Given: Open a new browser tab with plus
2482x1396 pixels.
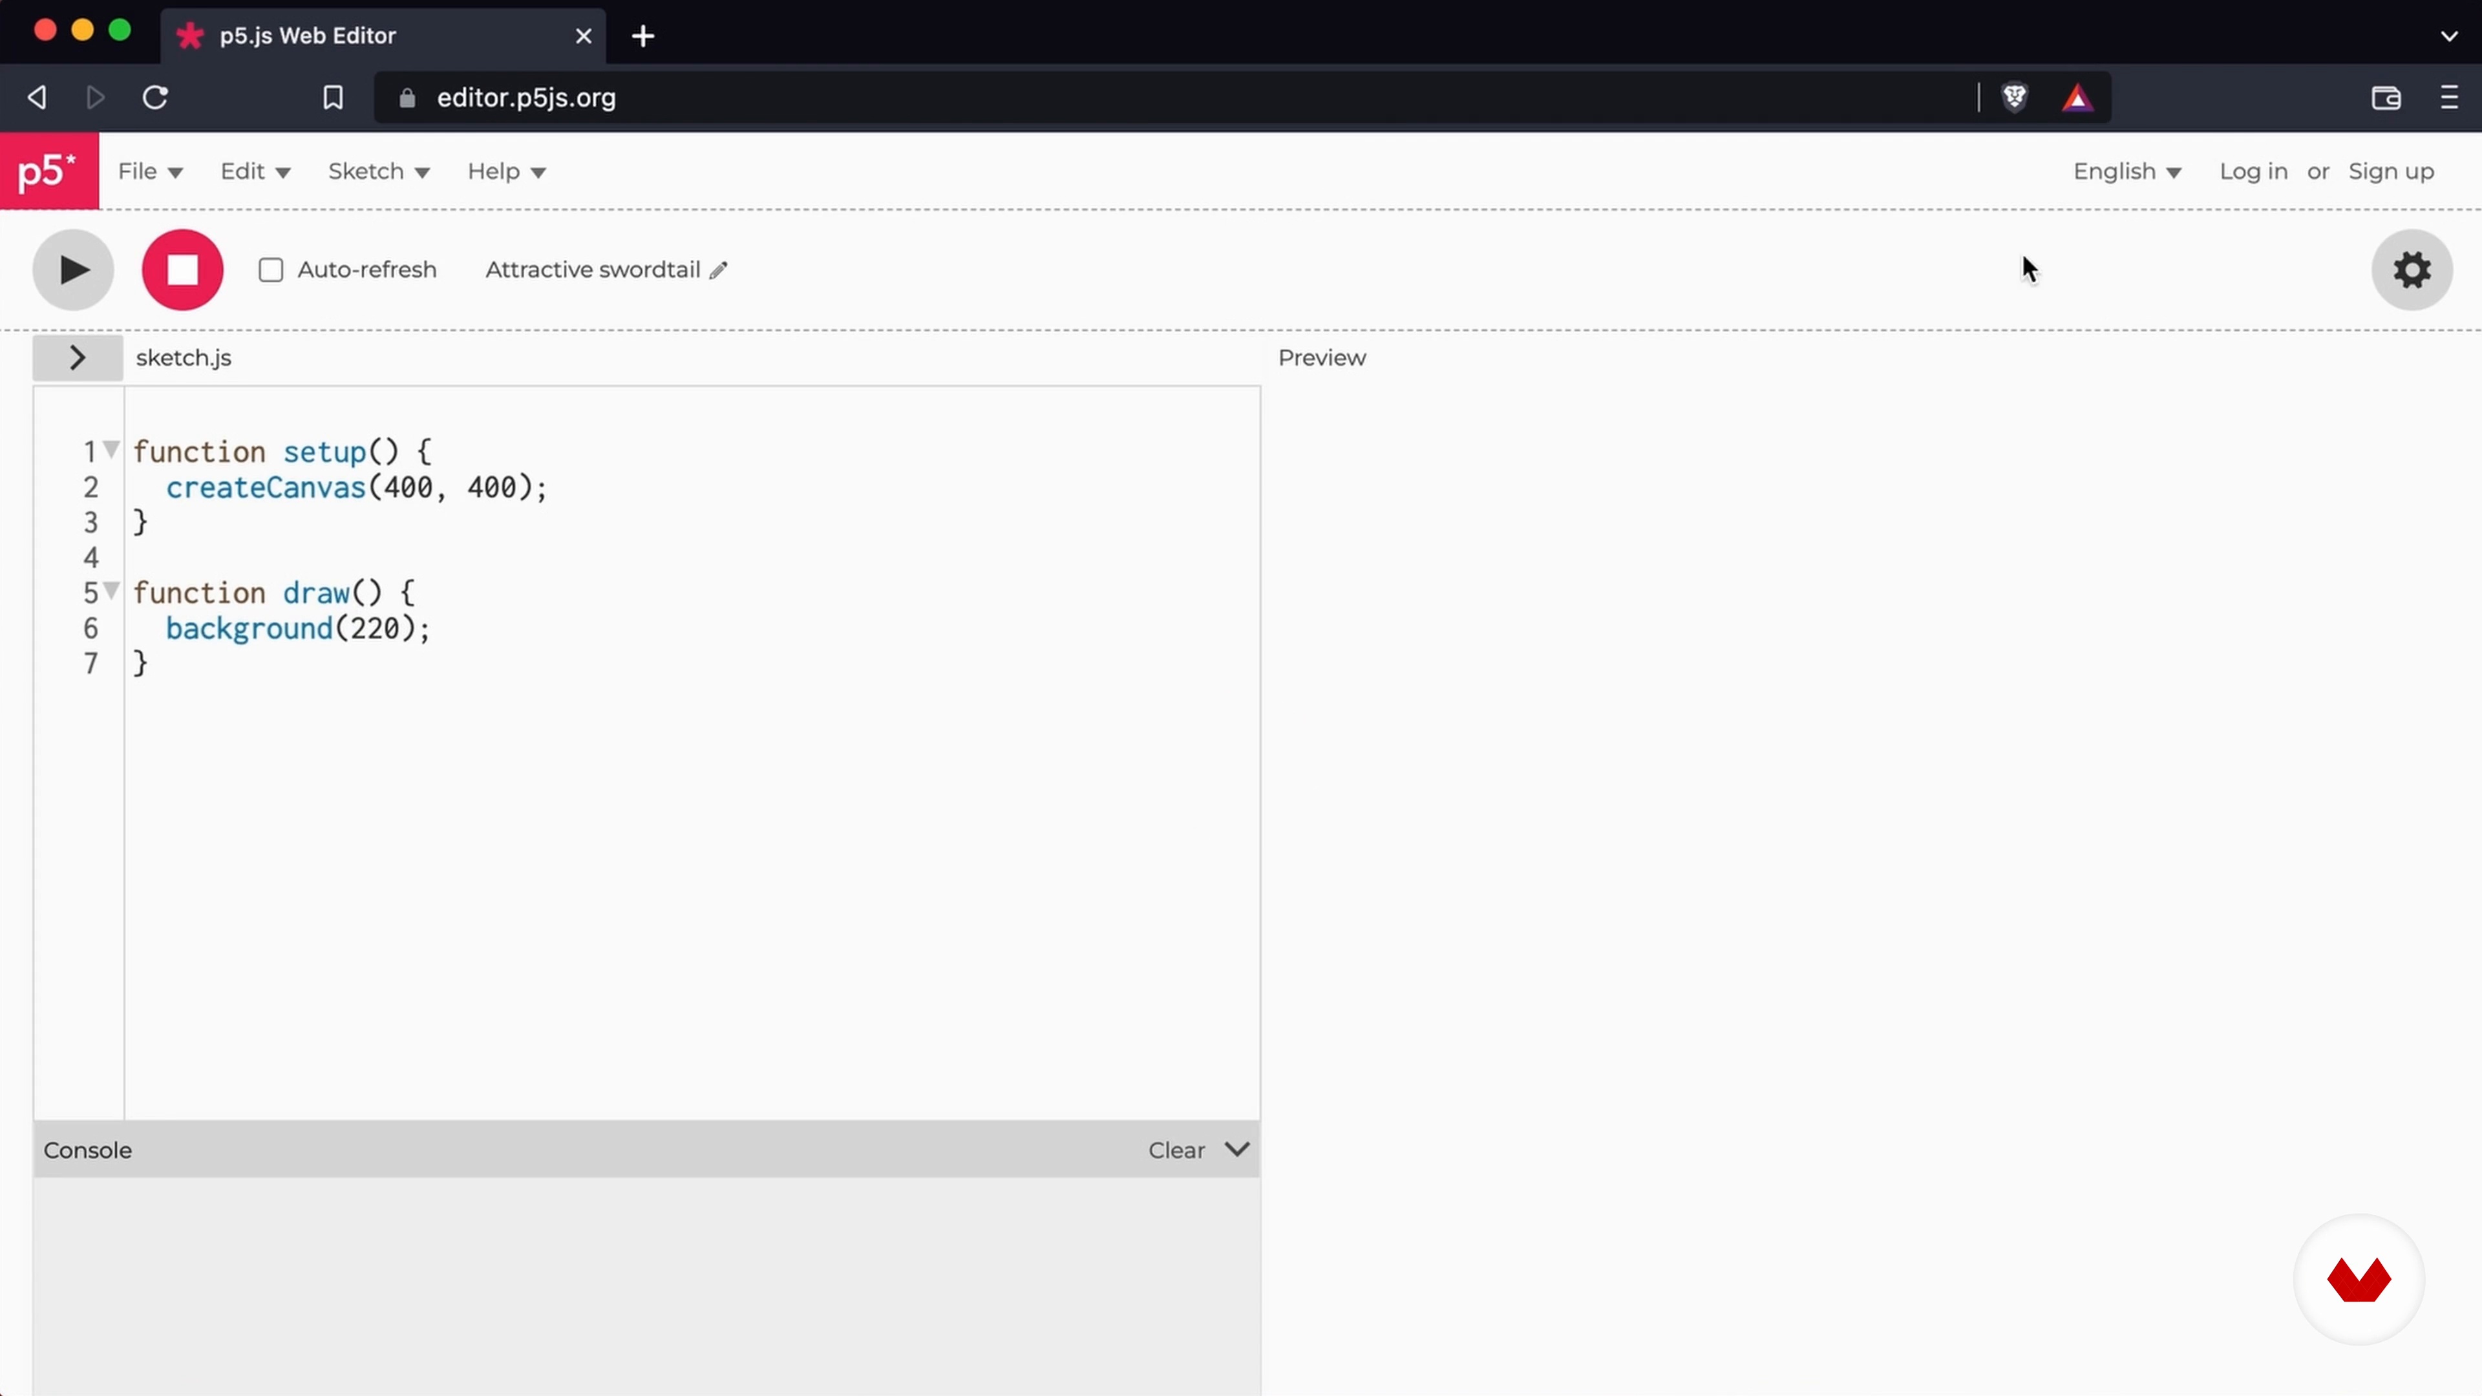Looking at the screenshot, I should click(x=642, y=37).
